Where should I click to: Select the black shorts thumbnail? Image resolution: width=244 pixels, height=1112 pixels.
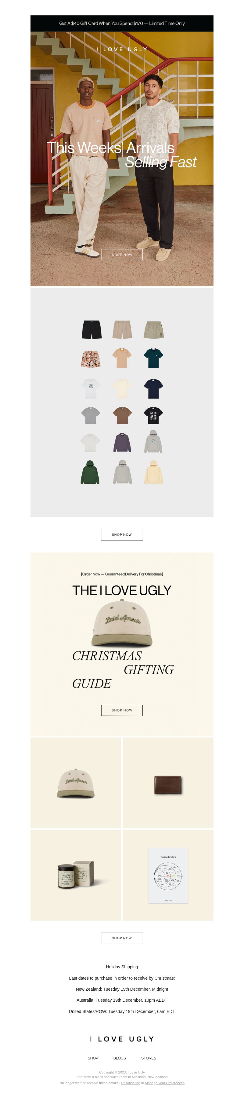[91, 330]
